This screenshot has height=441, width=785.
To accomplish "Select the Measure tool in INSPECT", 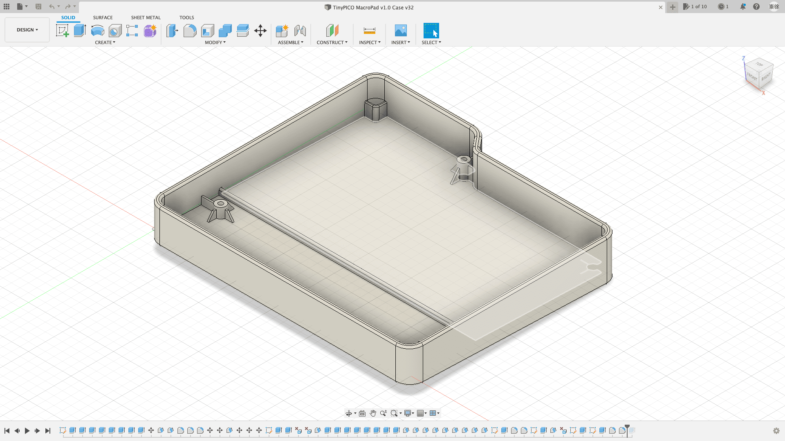I will pyautogui.click(x=369, y=30).
